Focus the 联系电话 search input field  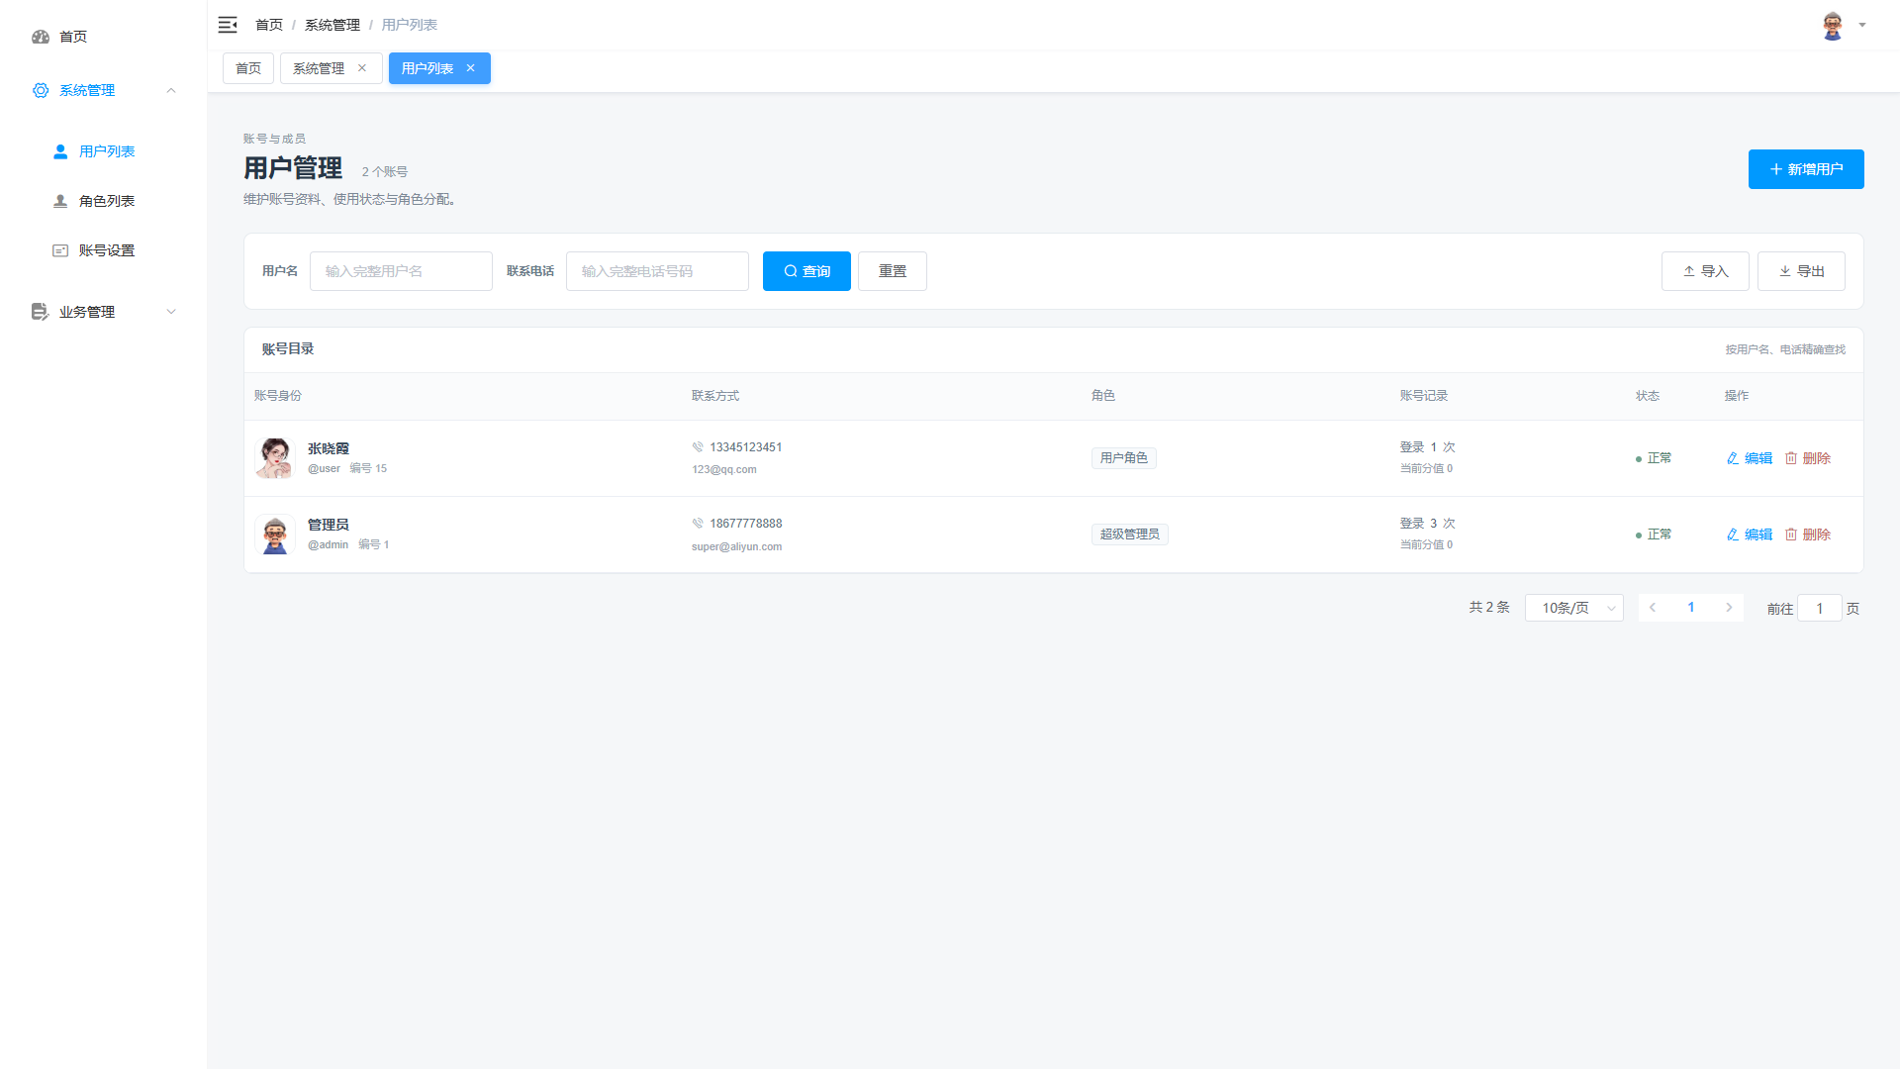(x=657, y=271)
